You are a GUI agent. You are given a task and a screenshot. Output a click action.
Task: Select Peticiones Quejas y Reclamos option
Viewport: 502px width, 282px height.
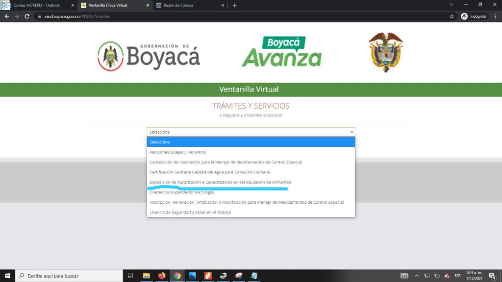(x=177, y=152)
